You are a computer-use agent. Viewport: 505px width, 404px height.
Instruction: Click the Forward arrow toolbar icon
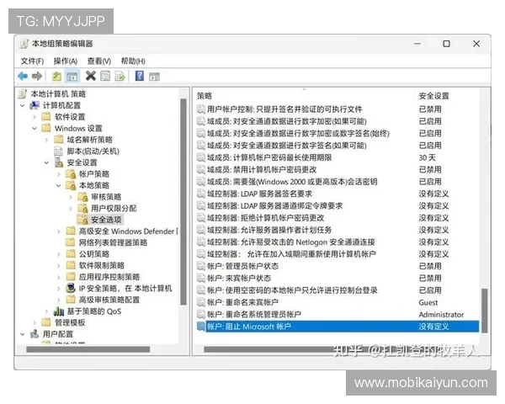click(x=37, y=77)
